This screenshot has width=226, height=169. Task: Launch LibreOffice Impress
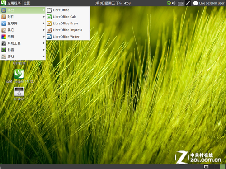(68, 30)
